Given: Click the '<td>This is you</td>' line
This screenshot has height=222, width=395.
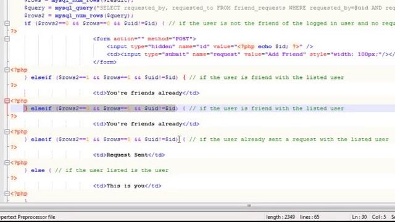Looking at the screenshot, I should click(127, 186).
